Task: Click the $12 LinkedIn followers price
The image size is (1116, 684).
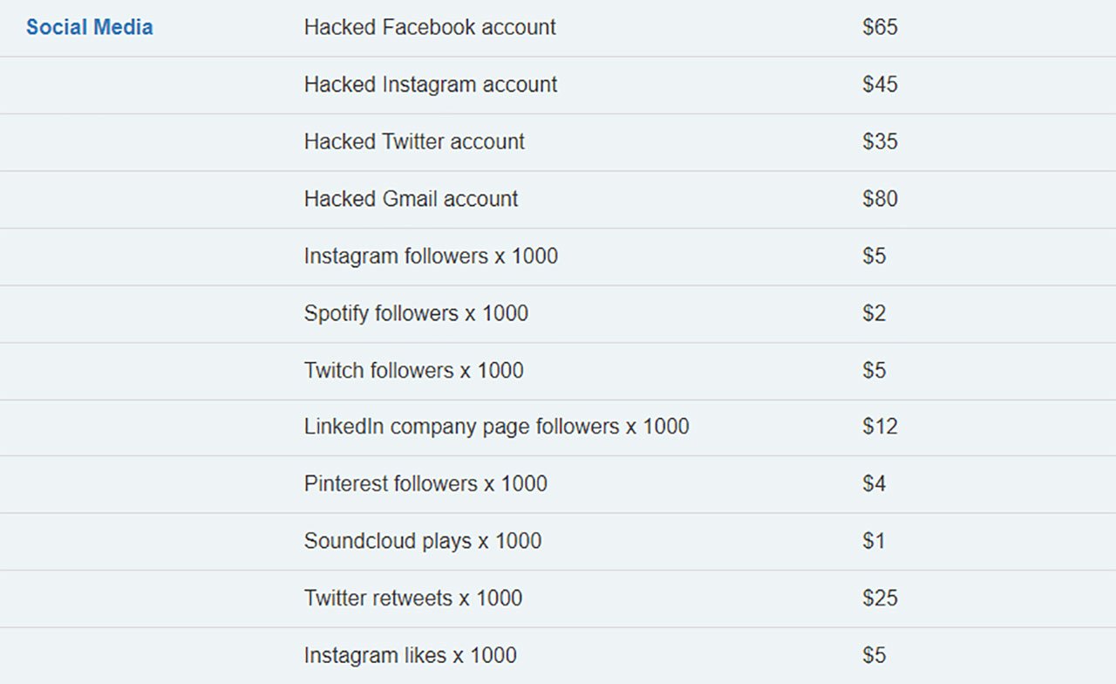Action: (880, 427)
